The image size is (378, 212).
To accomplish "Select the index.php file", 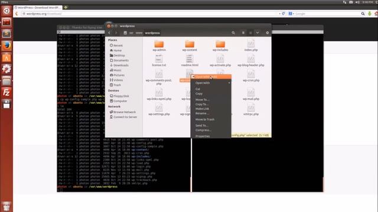I will [251, 46].
